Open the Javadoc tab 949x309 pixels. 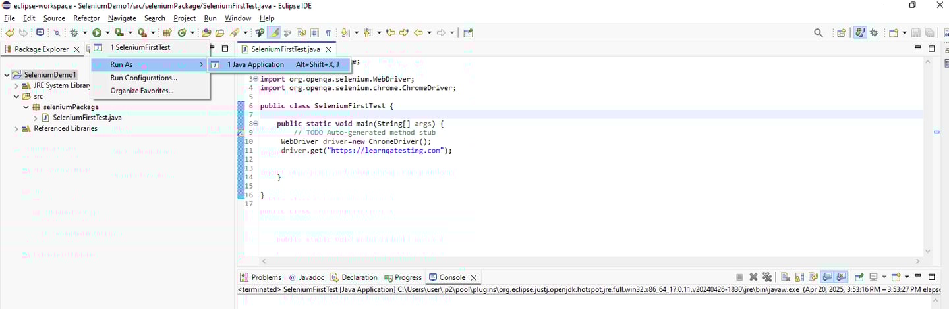(306, 277)
